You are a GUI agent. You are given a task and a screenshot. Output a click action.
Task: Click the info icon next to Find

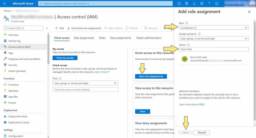[60, 78]
